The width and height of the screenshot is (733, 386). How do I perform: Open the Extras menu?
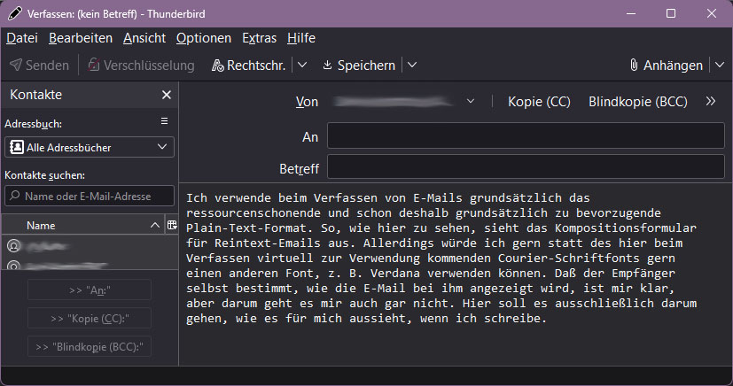[260, 38]
